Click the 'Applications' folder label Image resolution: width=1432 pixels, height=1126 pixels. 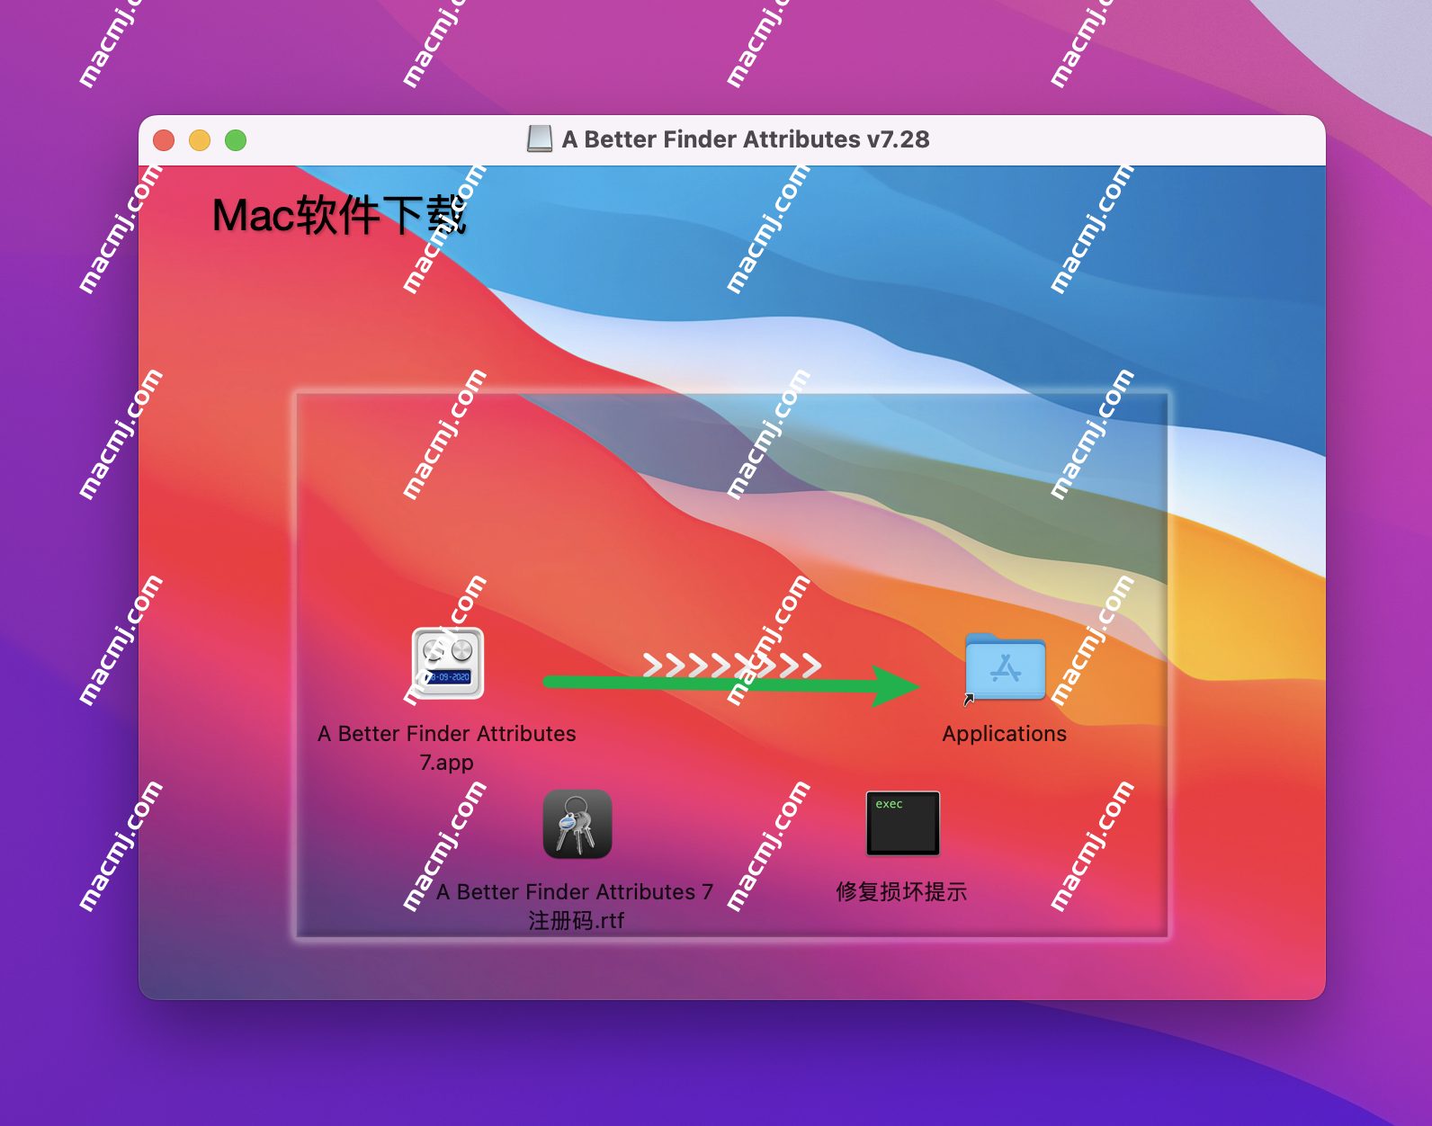point(1005,734)
